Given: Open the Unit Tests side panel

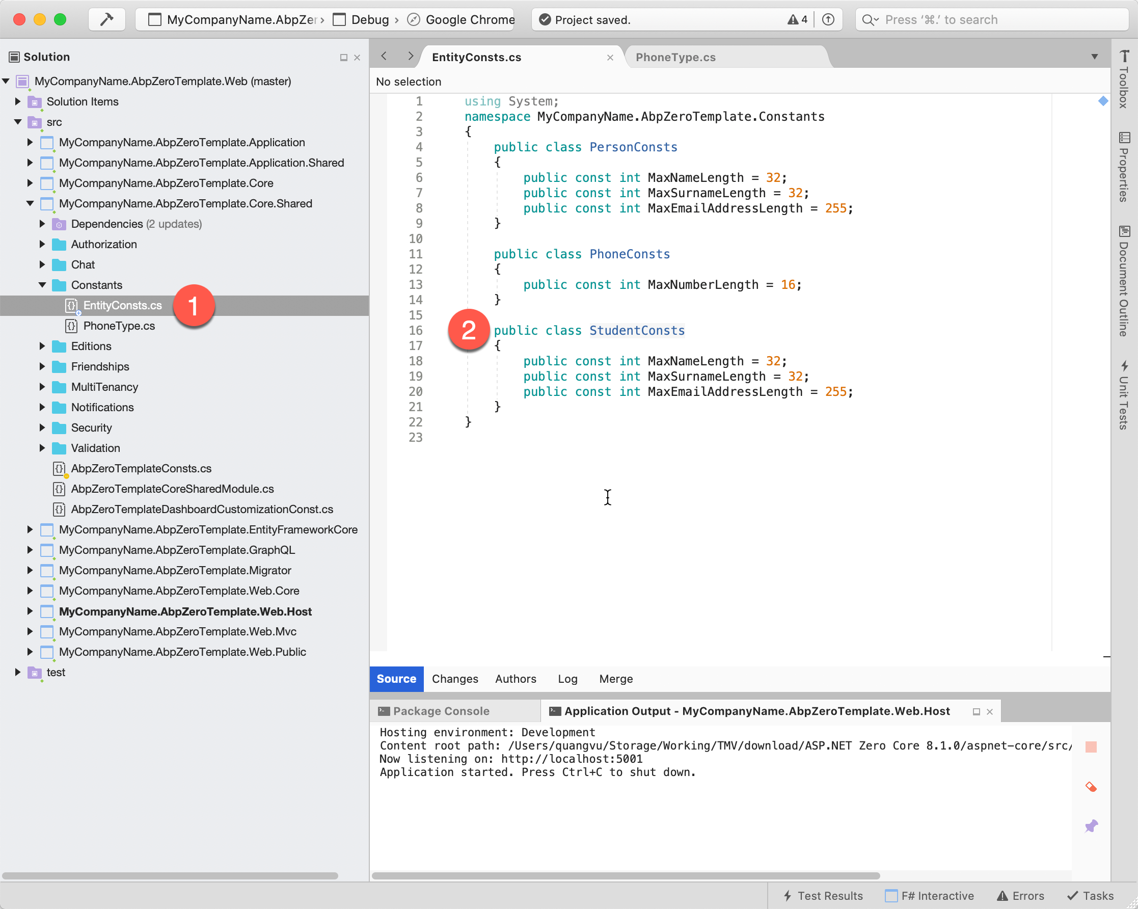Looking at the screenshot, I should click(1124, 395).
